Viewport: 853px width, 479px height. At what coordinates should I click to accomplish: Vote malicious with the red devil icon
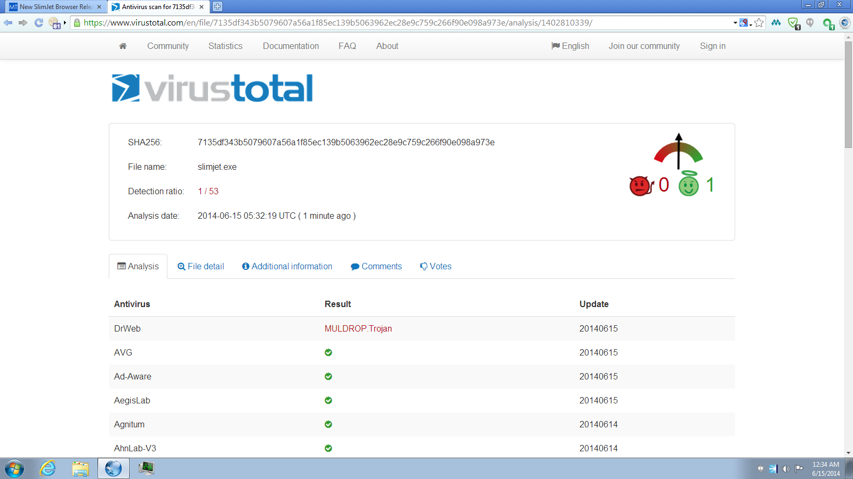[x=640, y=185]
